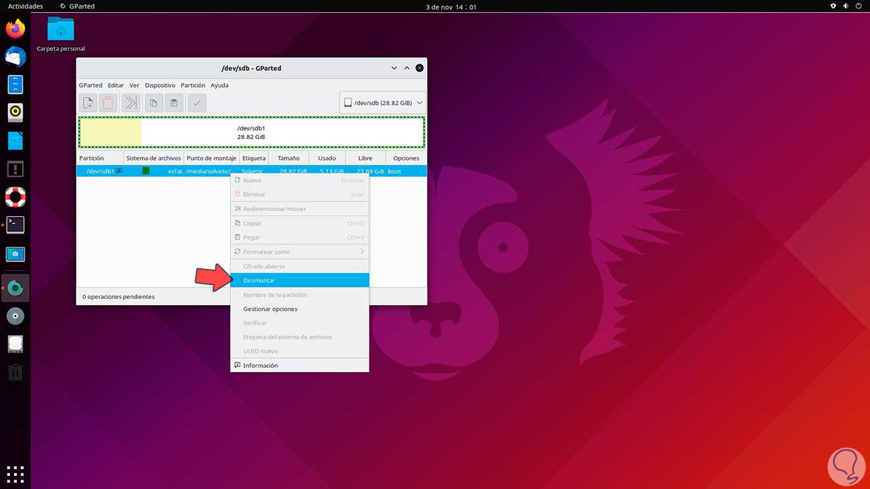Click the copy partition toolbar icon
This screenshot has height=489, width=870.
[x=154, y=103]
